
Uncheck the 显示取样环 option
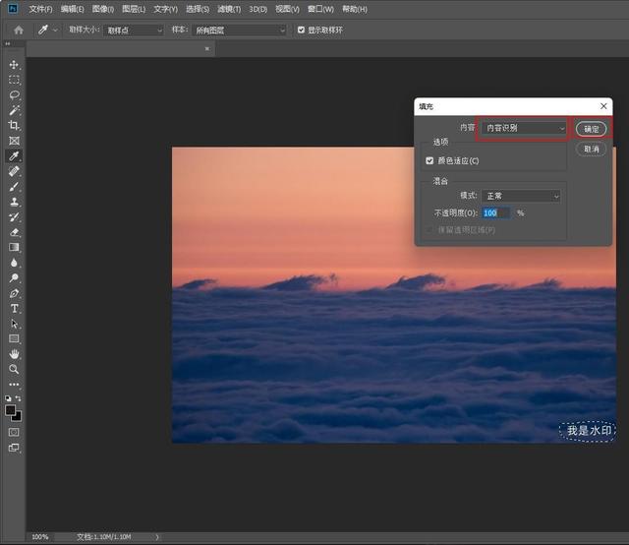tap(302, 30)
